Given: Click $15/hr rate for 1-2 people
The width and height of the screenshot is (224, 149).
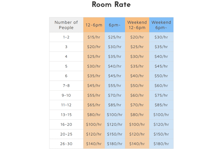Looking at the screenshot, I should tap(94, 37).
